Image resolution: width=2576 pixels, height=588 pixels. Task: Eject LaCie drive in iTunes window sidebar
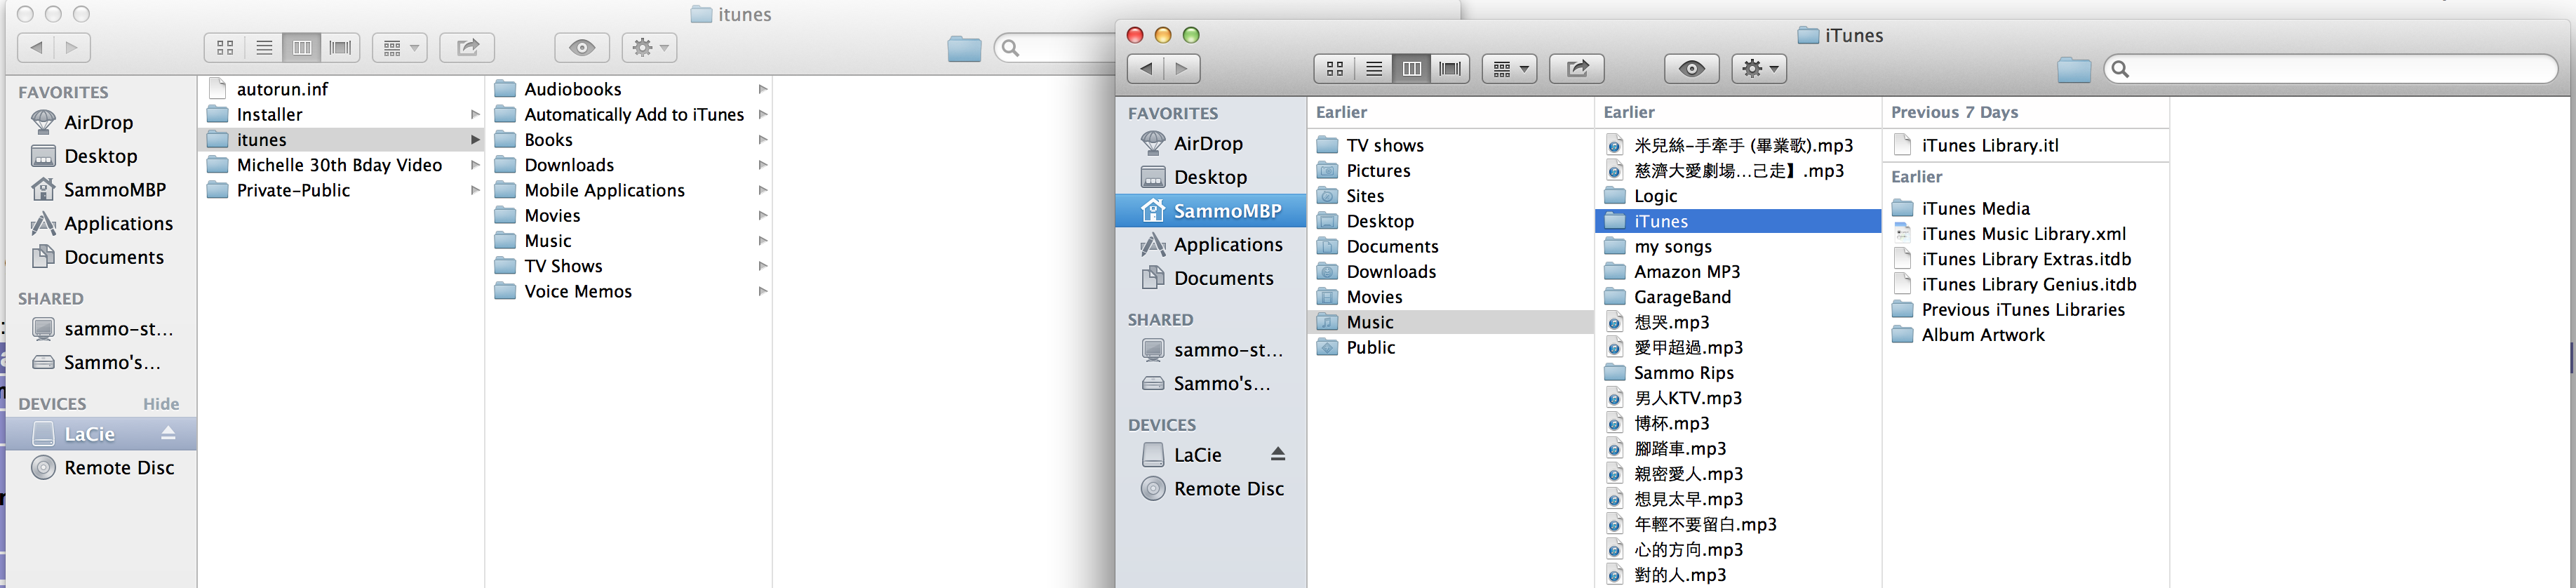(x=1277, y=455)
